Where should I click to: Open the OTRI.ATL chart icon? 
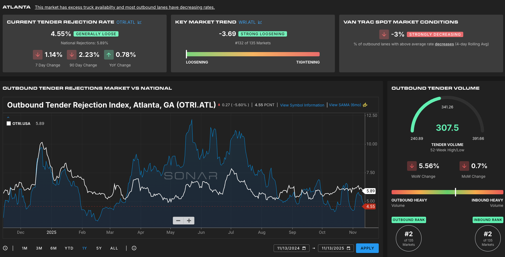click(x=139, y=22)
